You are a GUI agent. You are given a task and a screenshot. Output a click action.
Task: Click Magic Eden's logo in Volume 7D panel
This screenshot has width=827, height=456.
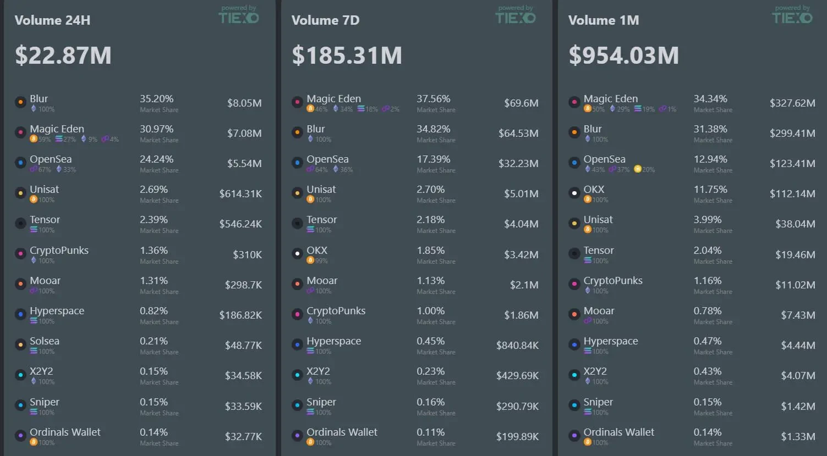pos(297,102)
